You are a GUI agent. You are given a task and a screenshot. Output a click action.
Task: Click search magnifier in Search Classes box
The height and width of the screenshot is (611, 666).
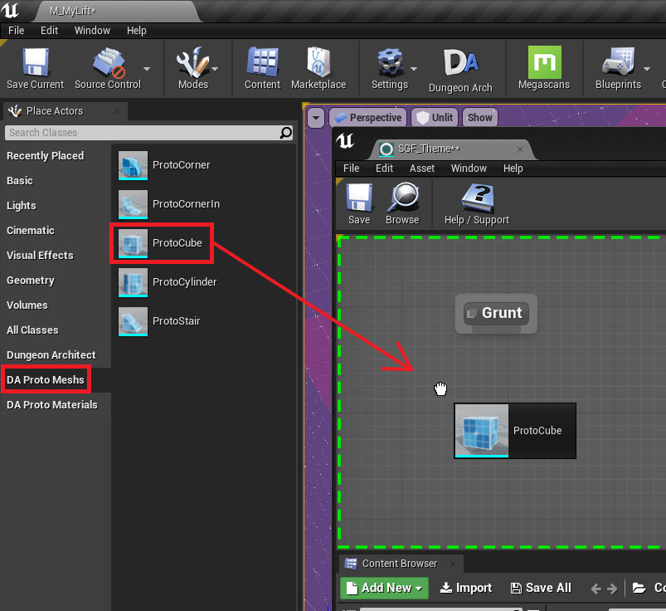[286, 133]
